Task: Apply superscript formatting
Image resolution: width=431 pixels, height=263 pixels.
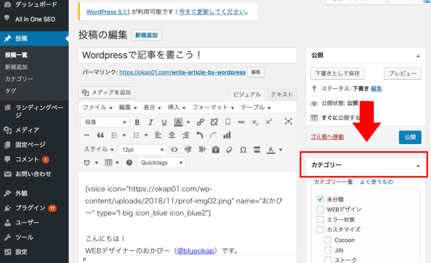Action: coord(269,122)
